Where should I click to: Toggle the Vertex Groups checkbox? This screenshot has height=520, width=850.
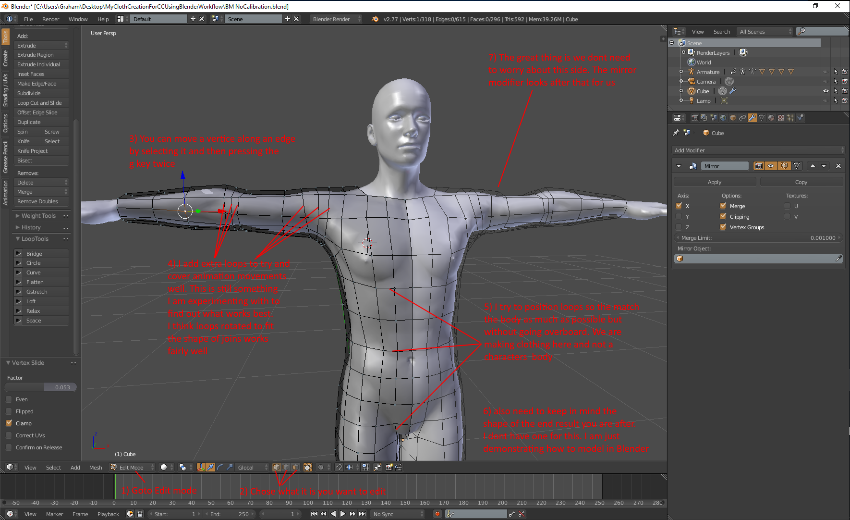click(x=723, y=227)
